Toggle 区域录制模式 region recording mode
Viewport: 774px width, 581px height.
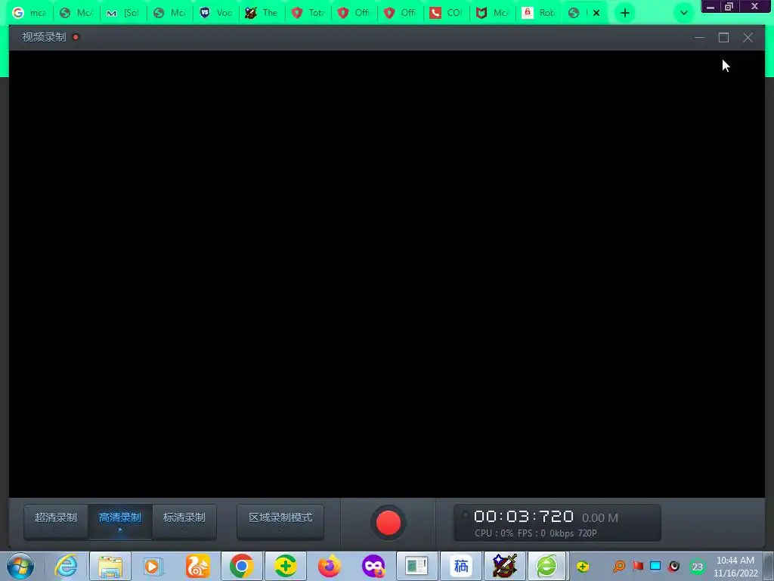pyautogui.click(x=280, y=522)
